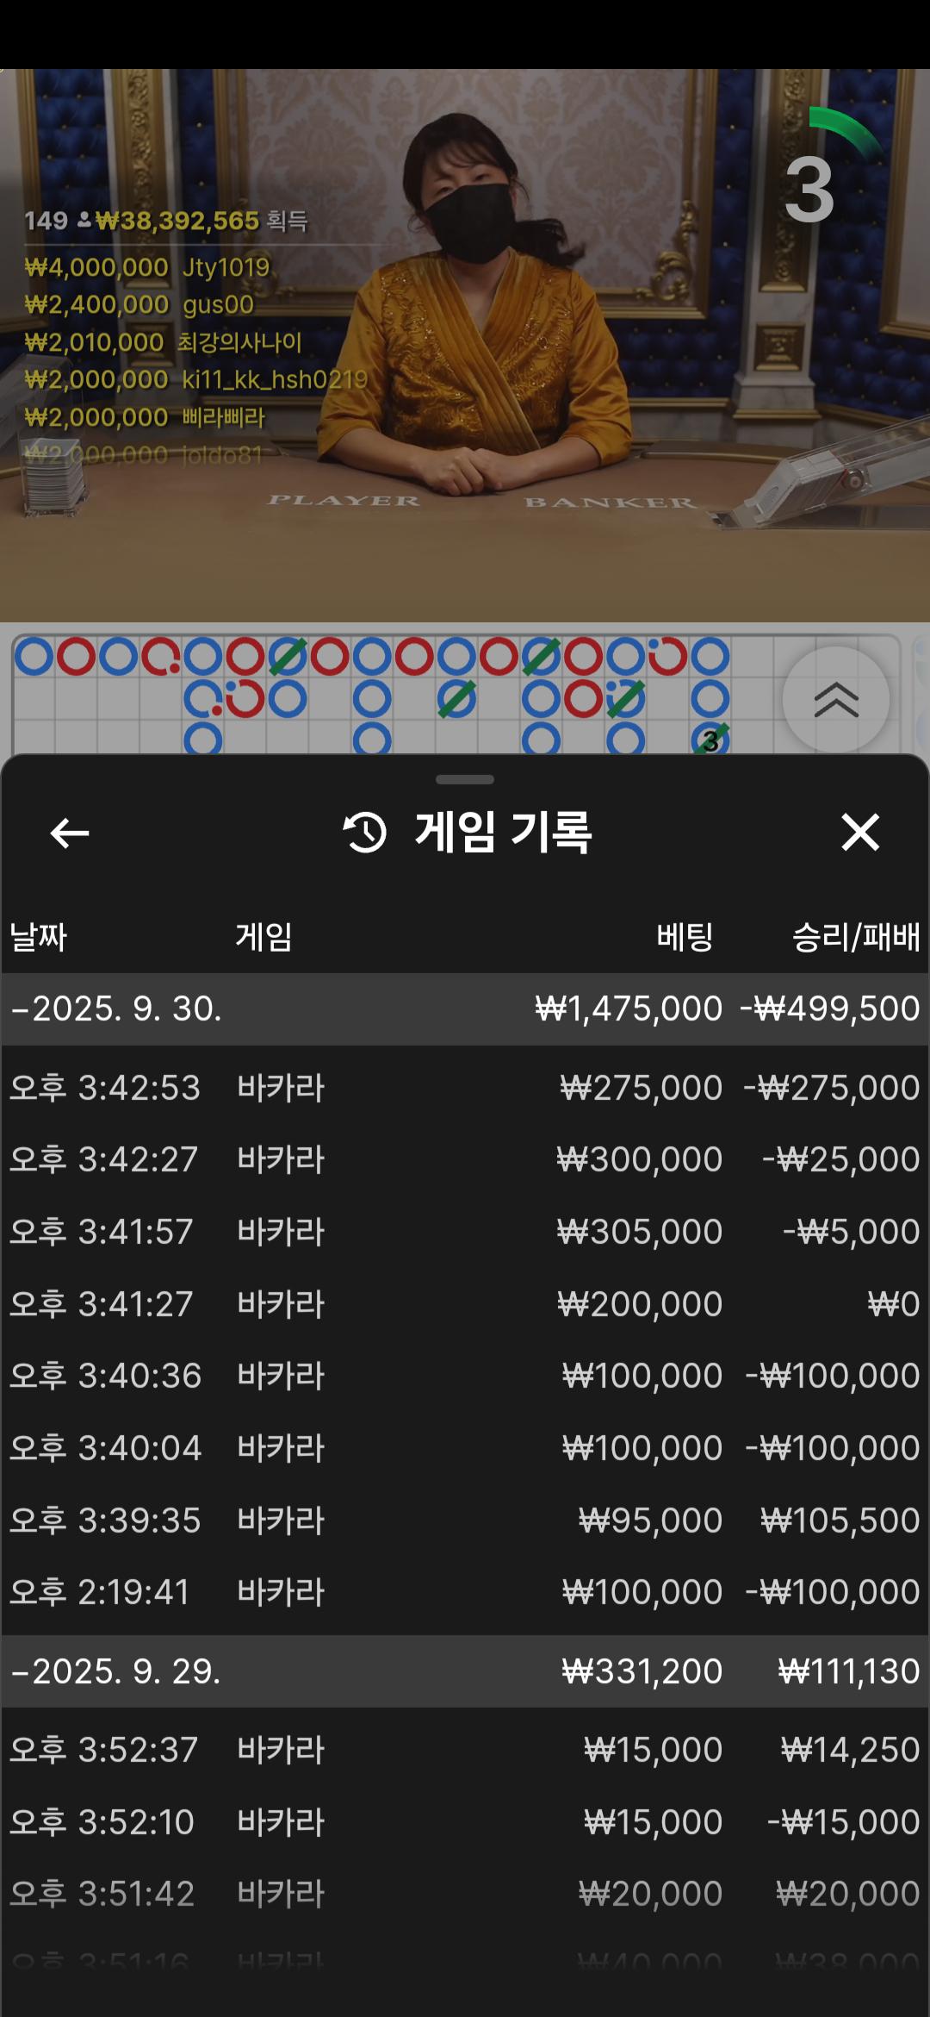Collapse the 2025. 9. 30. date group
Screen dimensions: 930x2017
pos(117,1008)
